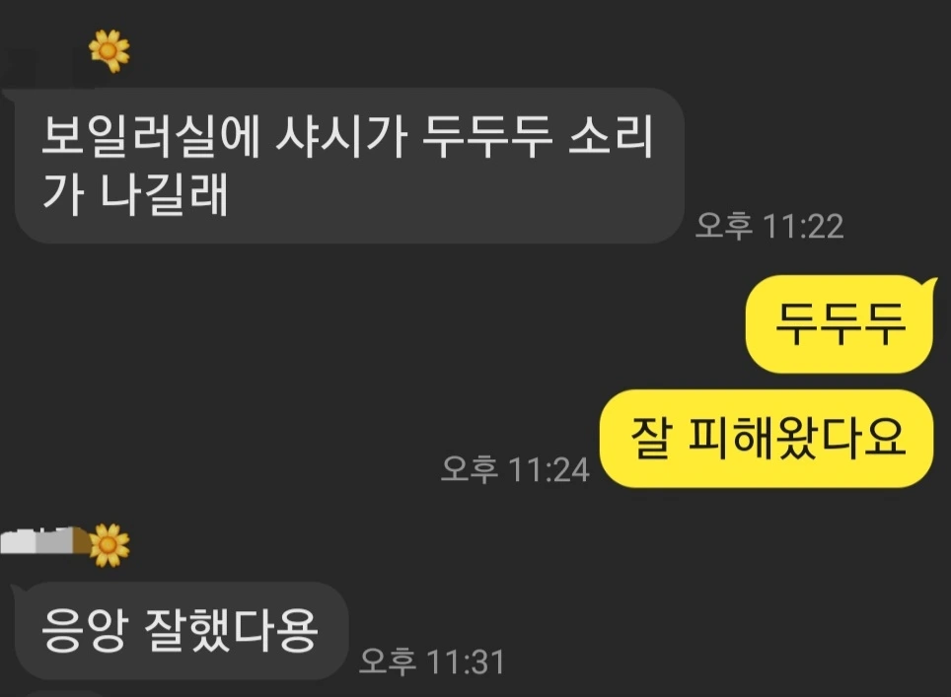Open the blurred sender name above 응앙 잘했다용
The image size is (951, 697).
[x=44, y=540]
